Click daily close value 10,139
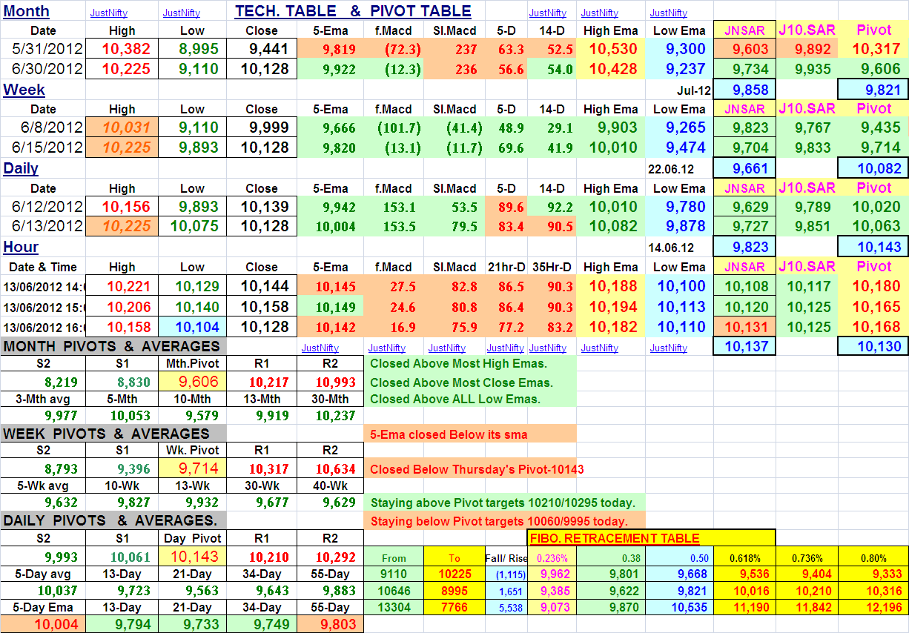 tap(262, 206)
